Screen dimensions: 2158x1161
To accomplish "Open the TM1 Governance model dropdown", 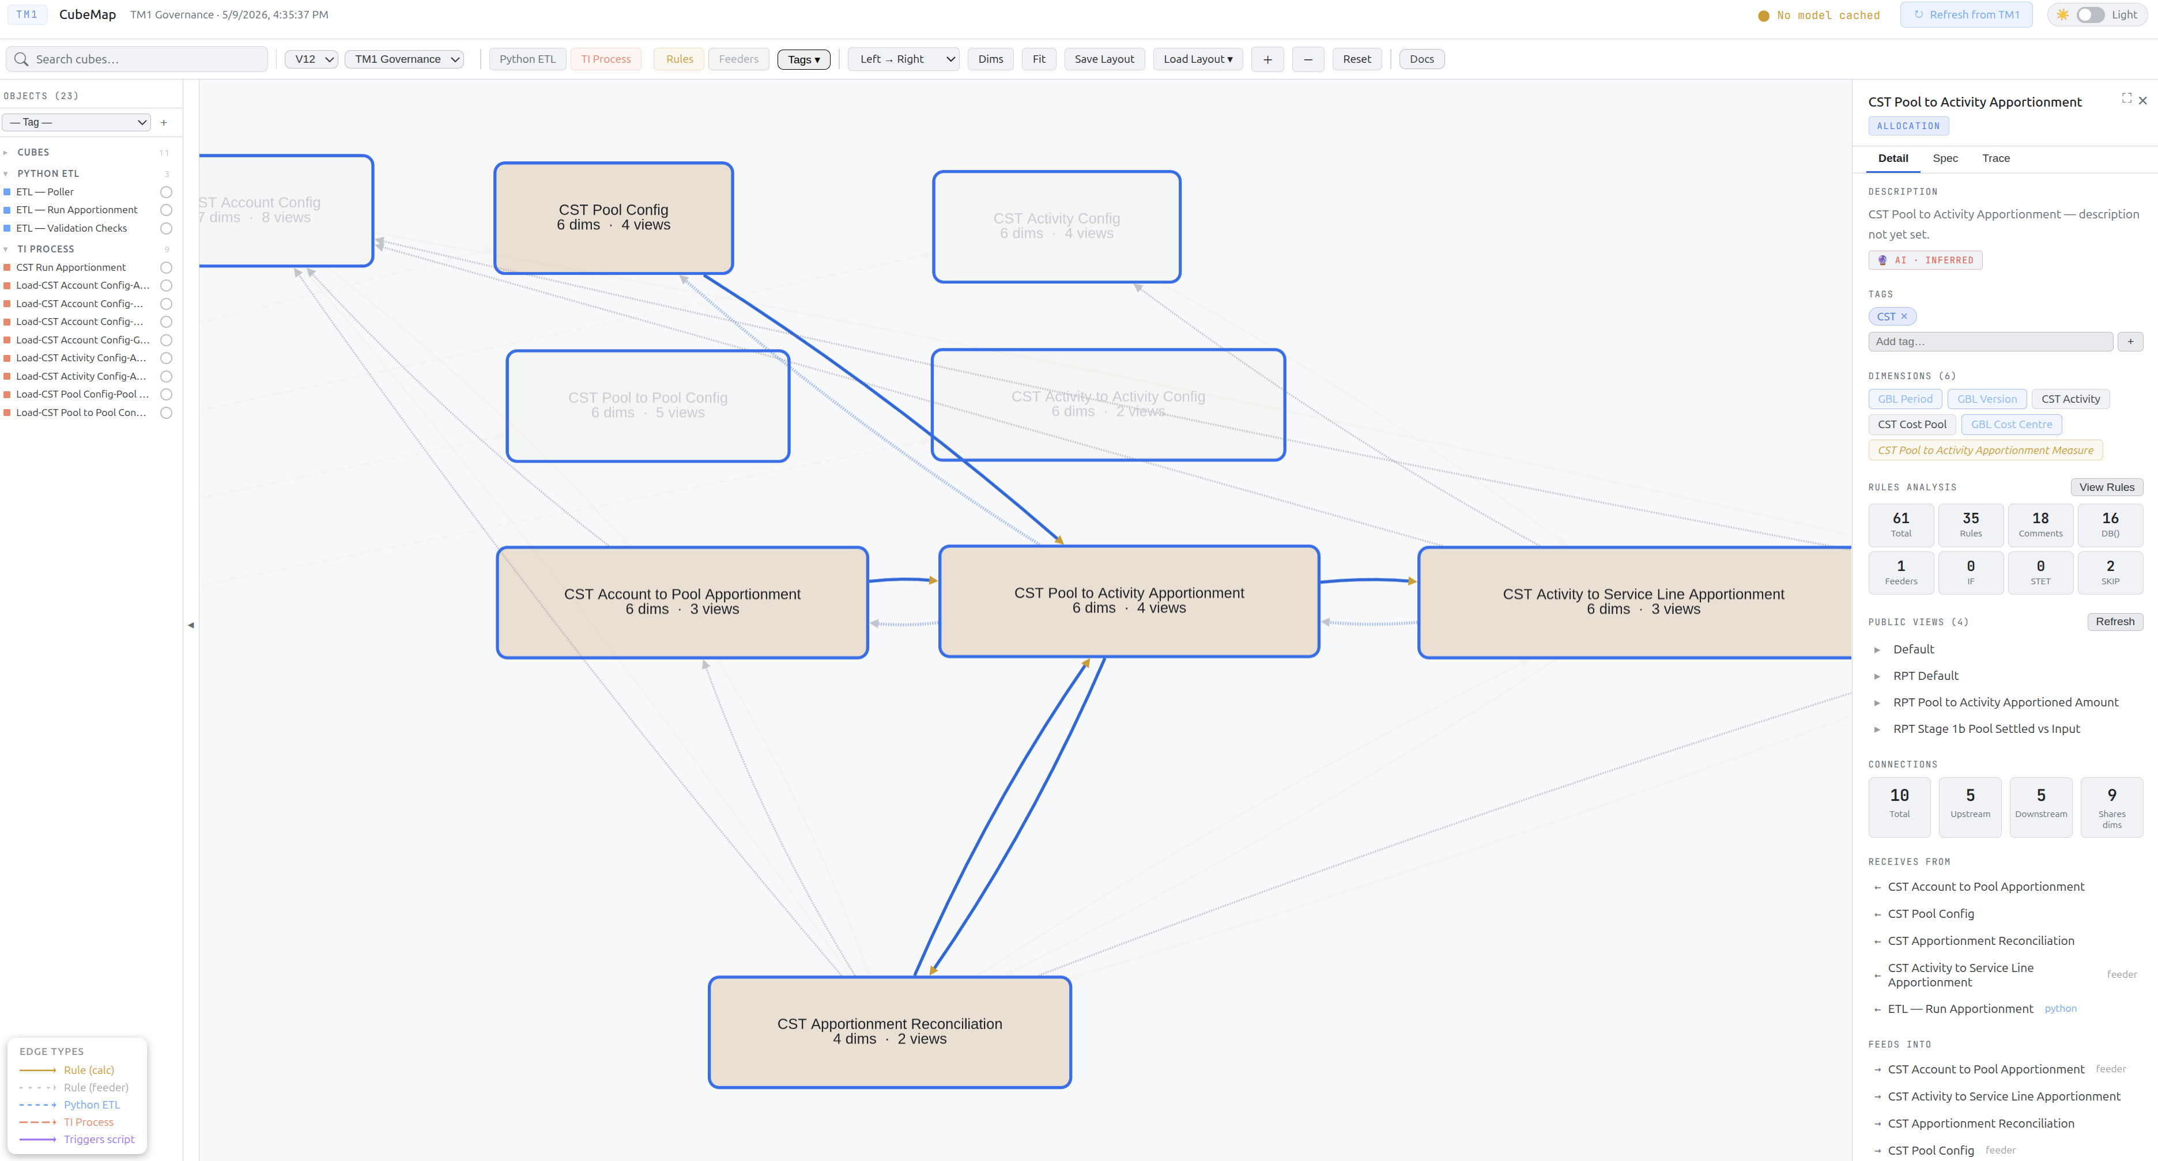I will pos(405,59).
